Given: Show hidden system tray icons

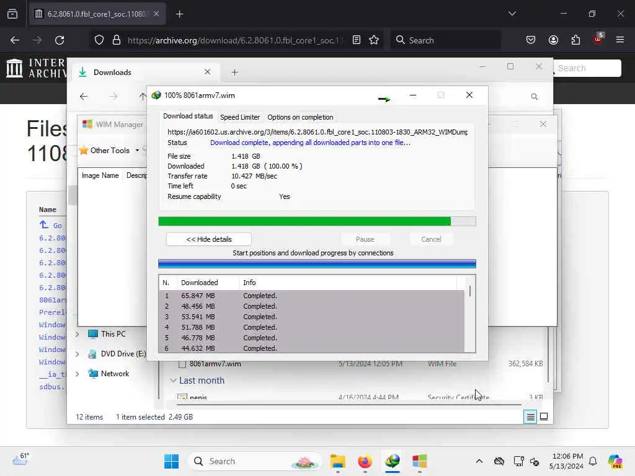Looking at the screenshot, I should tap(479, 461).
